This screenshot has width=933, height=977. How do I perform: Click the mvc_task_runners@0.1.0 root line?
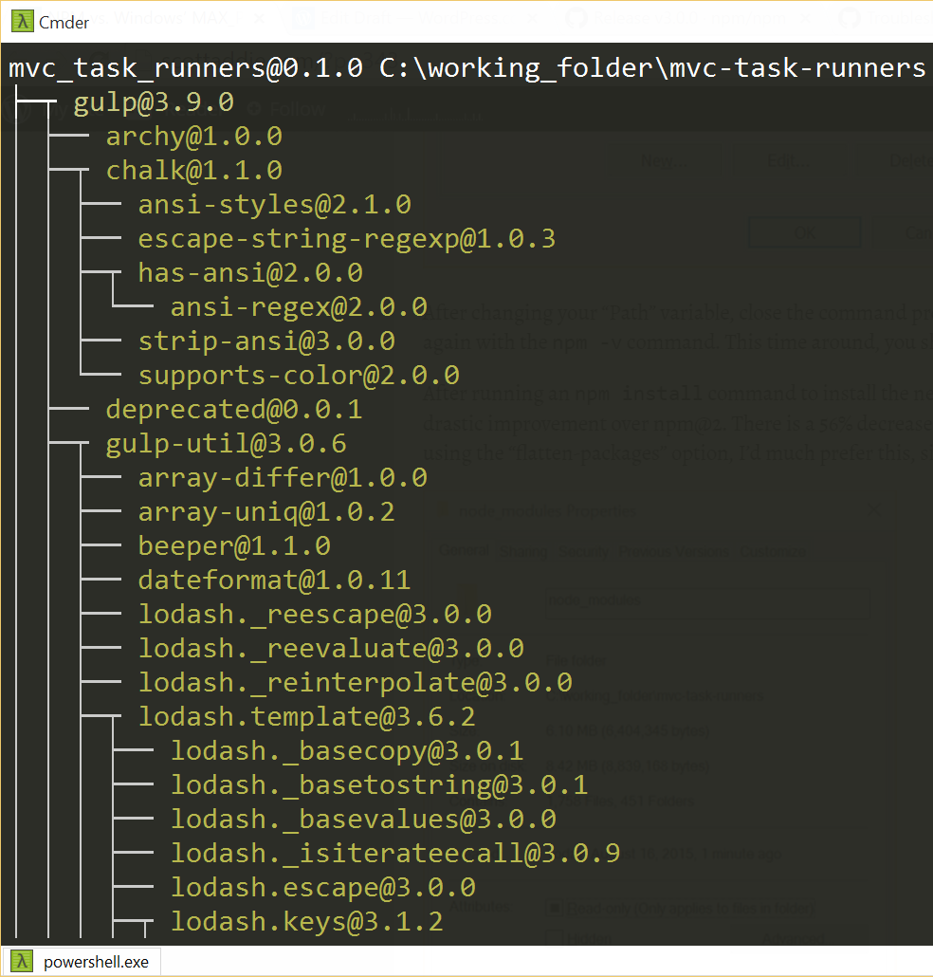pyautogui.click(x=185, y=68)
